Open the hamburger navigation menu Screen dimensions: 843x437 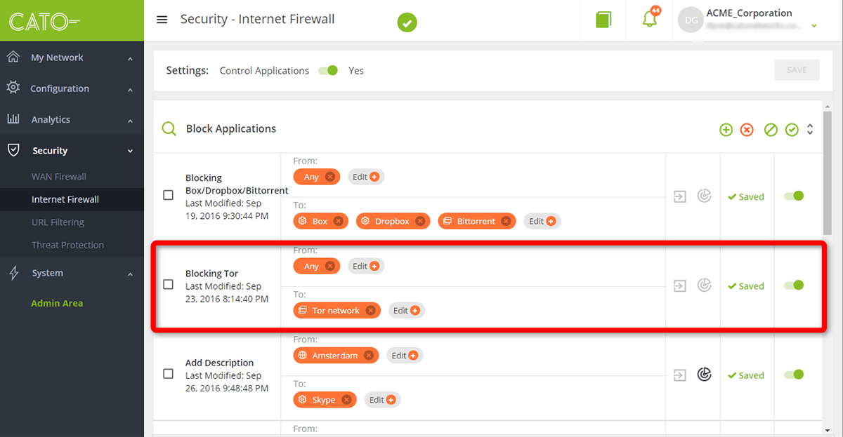point(162,20)
